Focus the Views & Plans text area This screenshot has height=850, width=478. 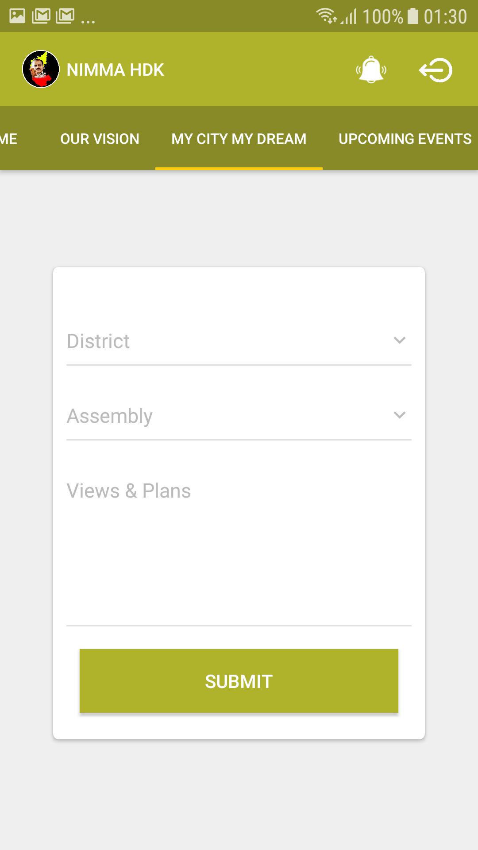[239, 545]
